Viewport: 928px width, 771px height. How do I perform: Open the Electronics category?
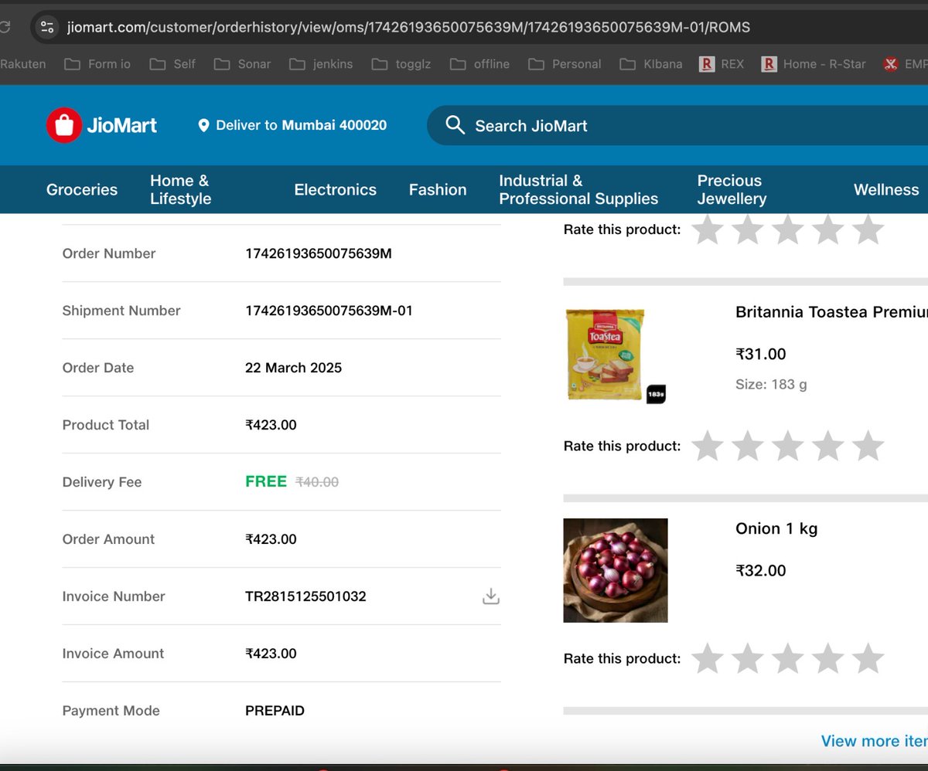coord(335,189)
